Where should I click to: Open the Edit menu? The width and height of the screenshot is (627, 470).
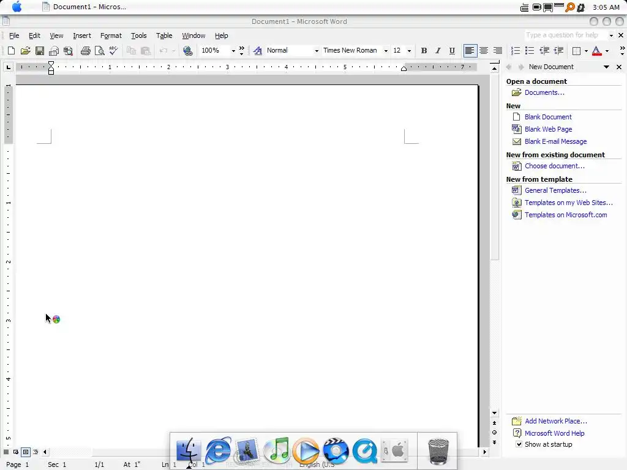(34, 35)
